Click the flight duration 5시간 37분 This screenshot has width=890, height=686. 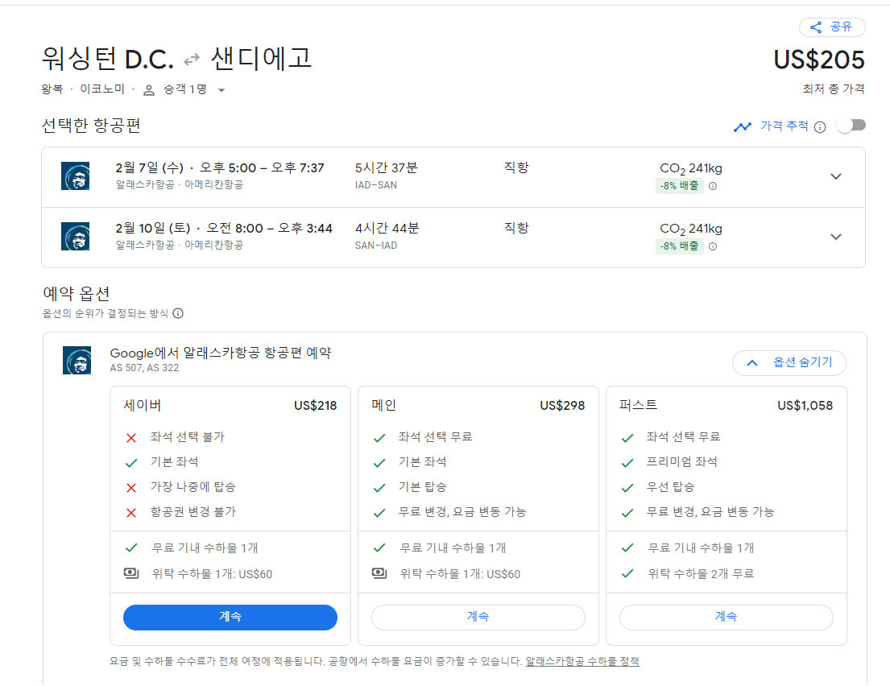(386, 167)
